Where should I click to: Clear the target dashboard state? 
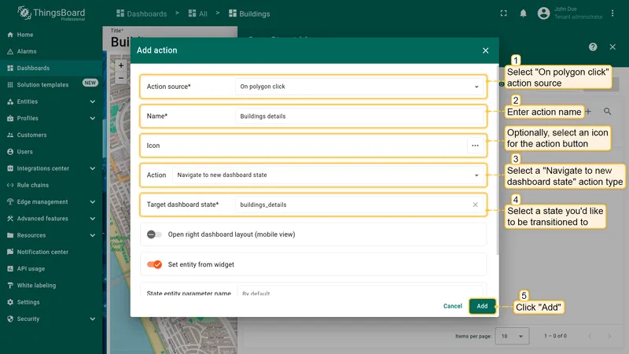(475, 205)
